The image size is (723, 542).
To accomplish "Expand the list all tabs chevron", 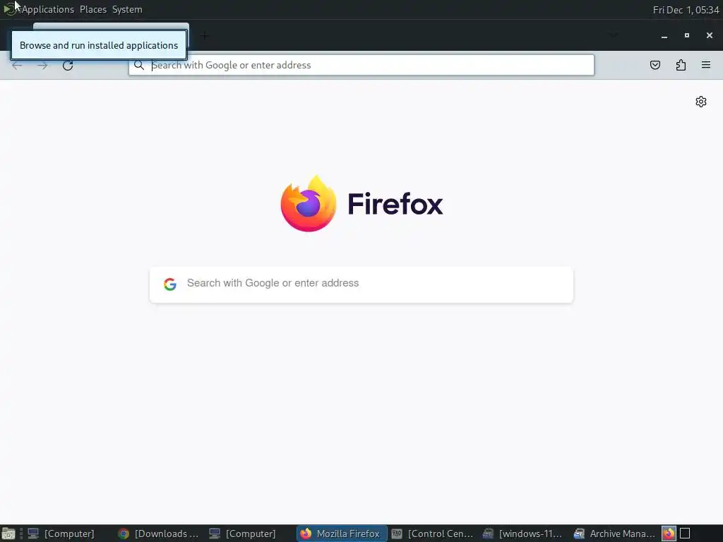I will [x=614, y=35].
